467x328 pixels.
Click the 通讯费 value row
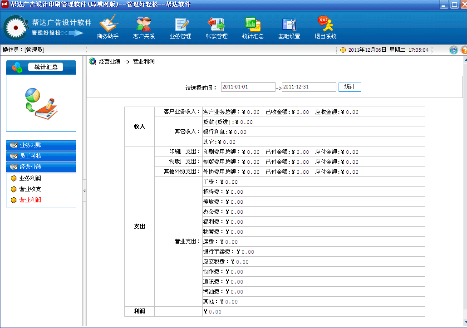[x=314, y=282]
